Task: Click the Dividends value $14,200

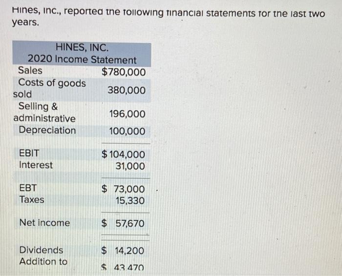Action: coord(123,251)
